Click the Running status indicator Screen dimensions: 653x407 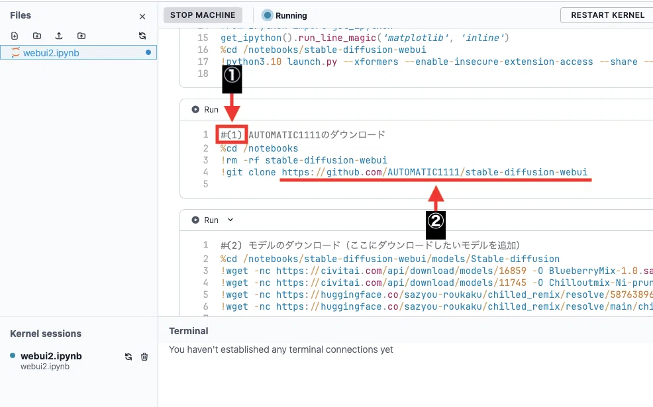click(284, 15)
